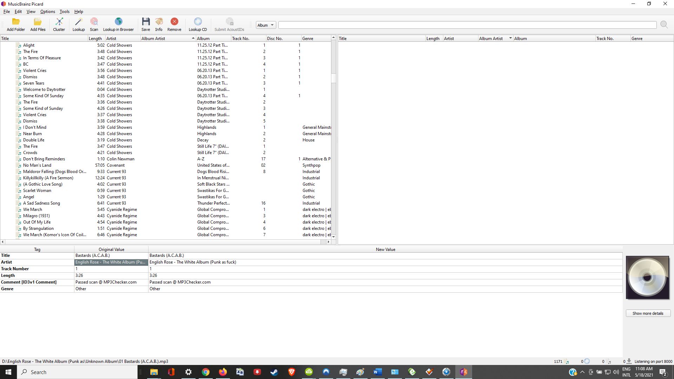The height and width of the screenshot is (379, 674).
Task: Open Google Chrome from the taskbar
Action: (206, 372)
